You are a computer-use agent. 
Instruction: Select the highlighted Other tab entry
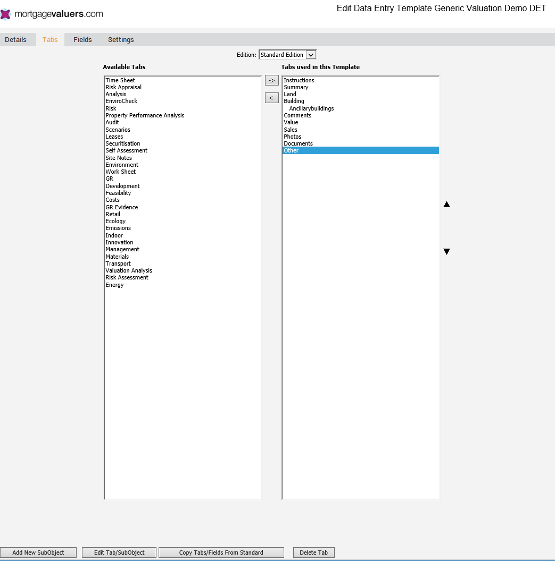click(361, 151)
